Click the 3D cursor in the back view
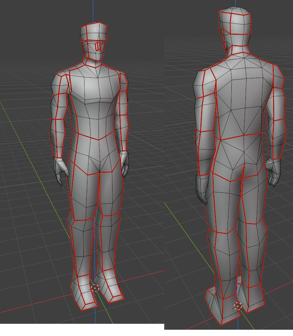293x336 pixels. tap(238, 306)
